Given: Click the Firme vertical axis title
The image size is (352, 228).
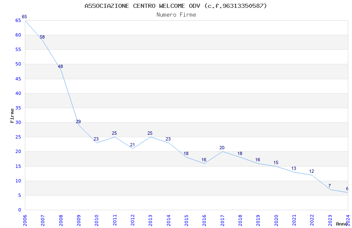Looking at the screenshot, I should (12, 116).
